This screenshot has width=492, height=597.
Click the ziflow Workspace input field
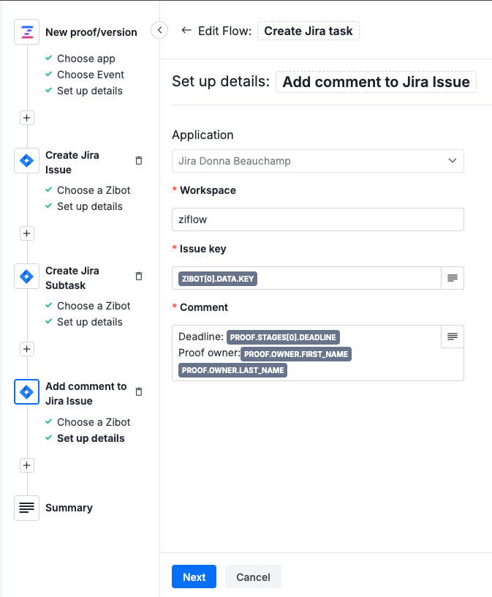(317, 219)
